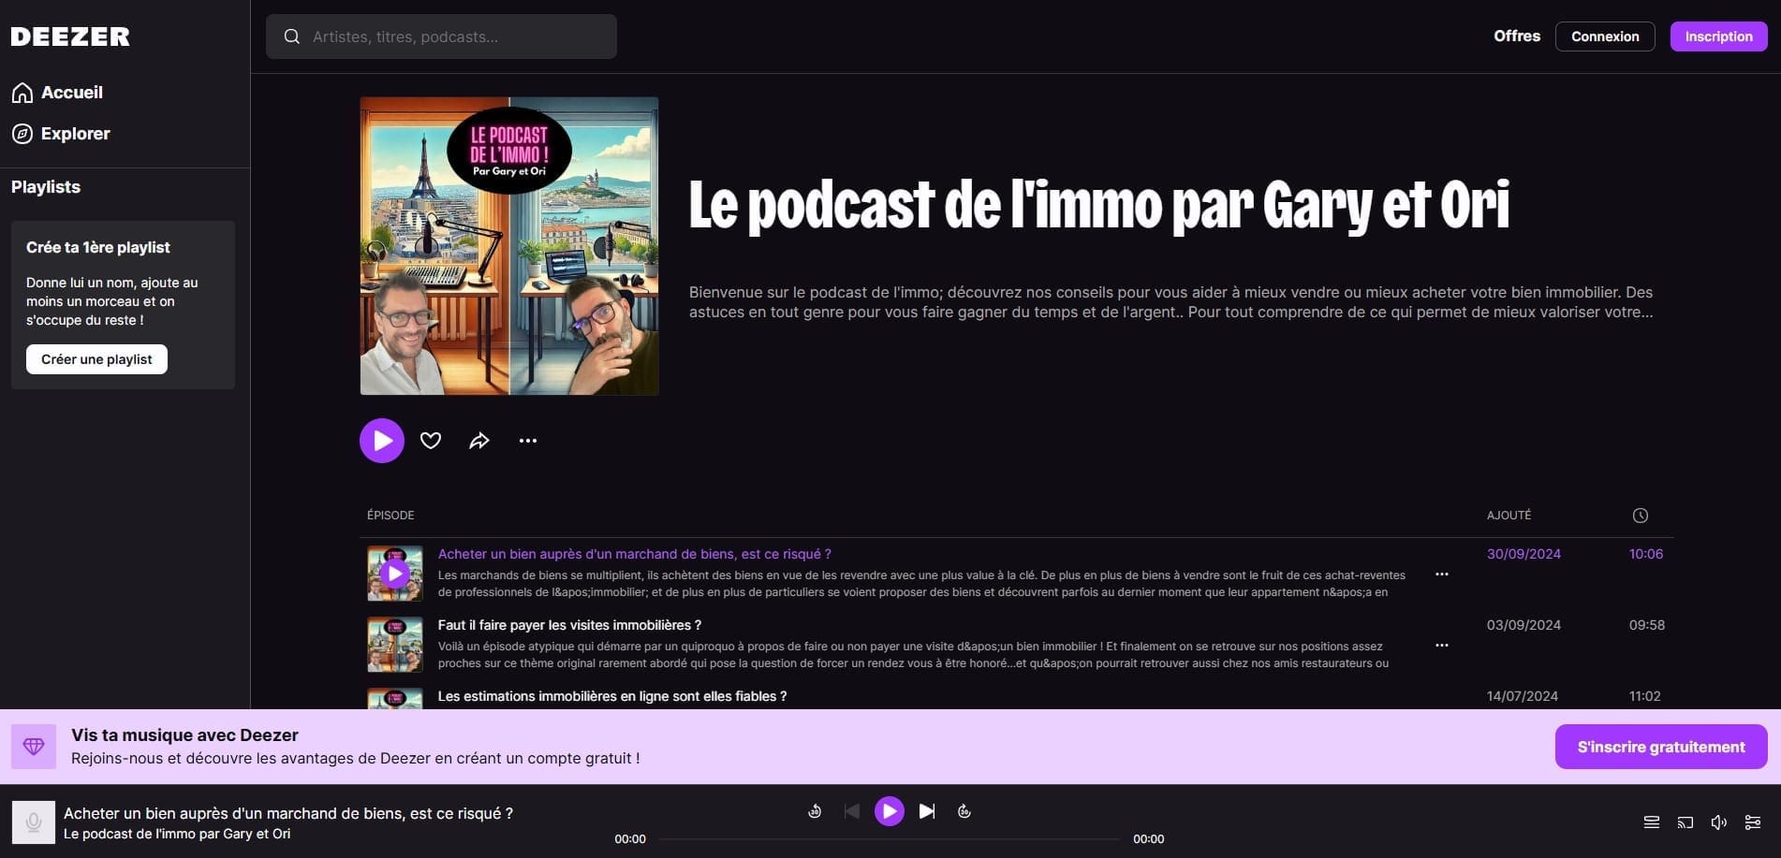The width and height of the screenshot is (1781, 858).
Task: Click the now-playing episode title in the player
Action: 288,813
